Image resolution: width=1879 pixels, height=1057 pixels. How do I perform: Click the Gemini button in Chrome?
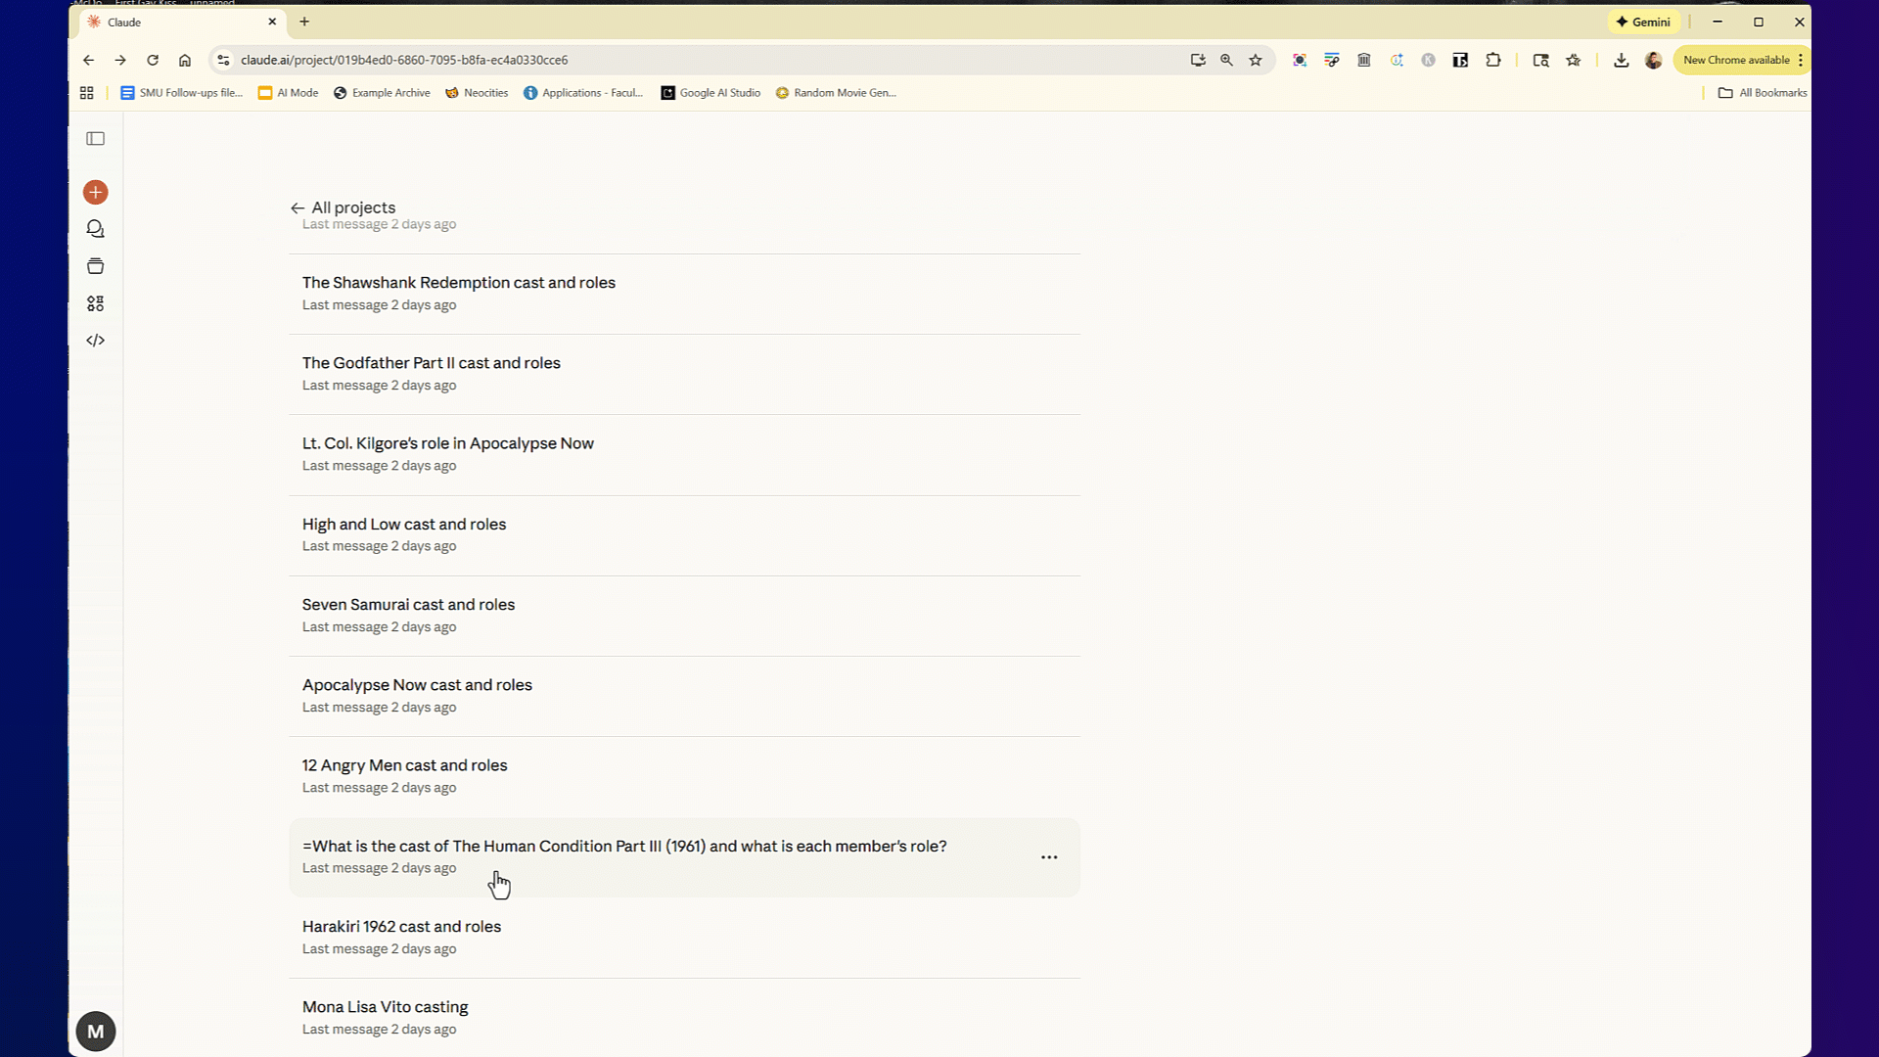tap(1642, 22)
